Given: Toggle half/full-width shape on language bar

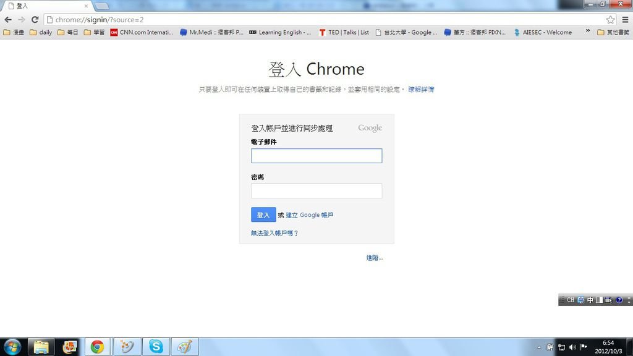Looking at the screenshot, I should pos(600,300).
